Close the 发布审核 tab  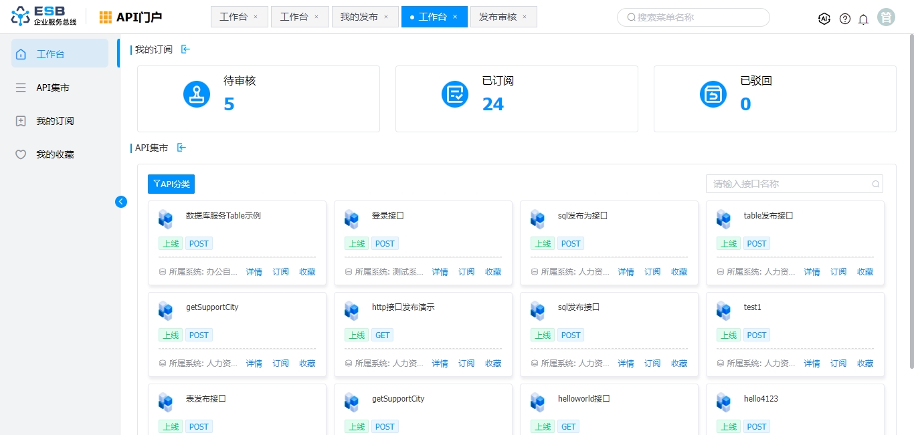(525, 17)
